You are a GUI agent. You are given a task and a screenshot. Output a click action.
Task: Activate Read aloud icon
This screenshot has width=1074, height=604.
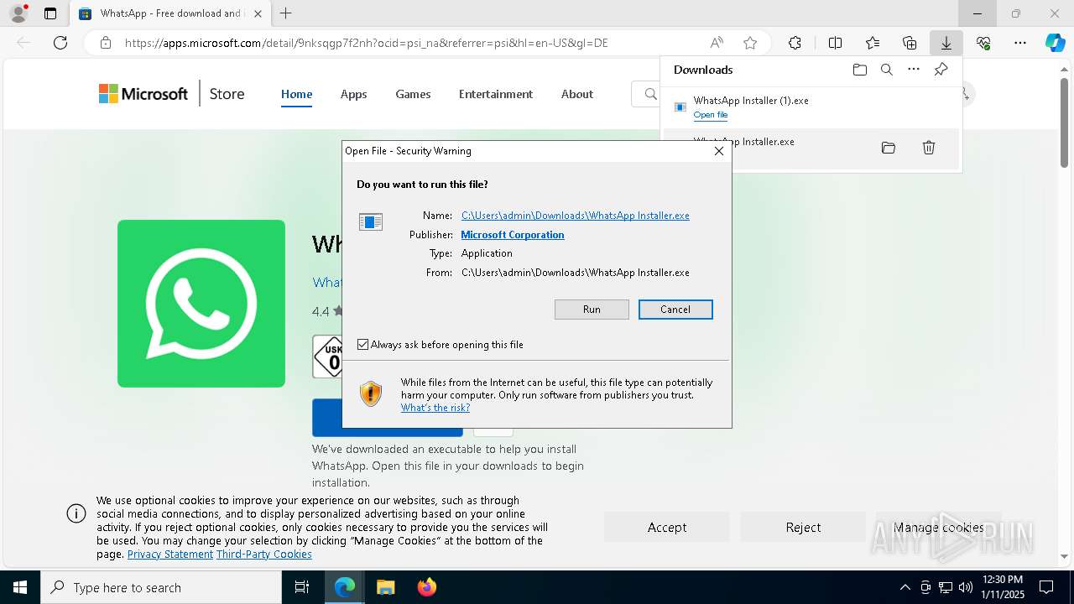[x=717, y=43]
